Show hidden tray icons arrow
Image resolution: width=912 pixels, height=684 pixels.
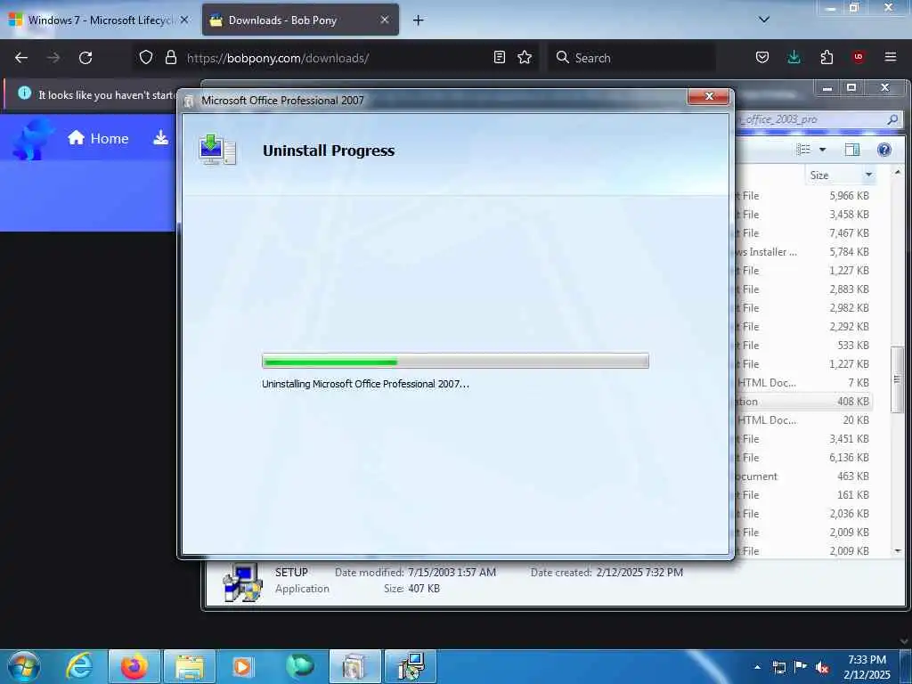click(757, 666)
